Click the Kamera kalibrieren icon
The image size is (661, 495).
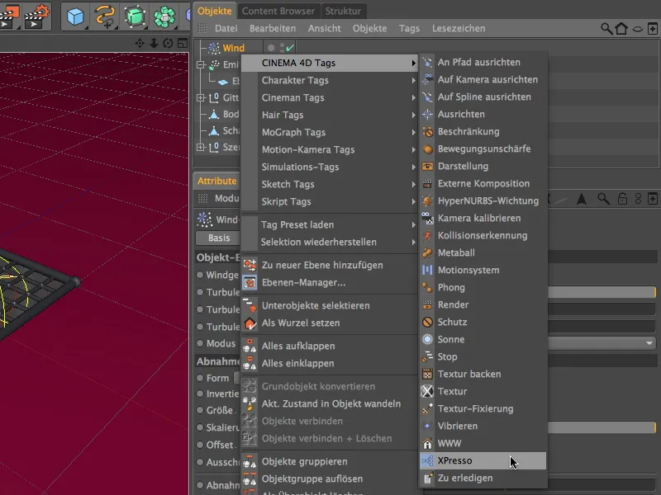tap(427, 218)
